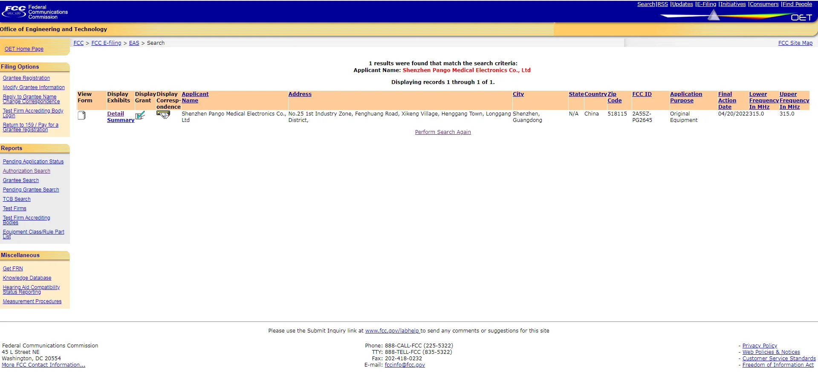This screenshot has height=382, width=818.
Task: Open the Display Correspondence handshake icon
Action: 163,114
